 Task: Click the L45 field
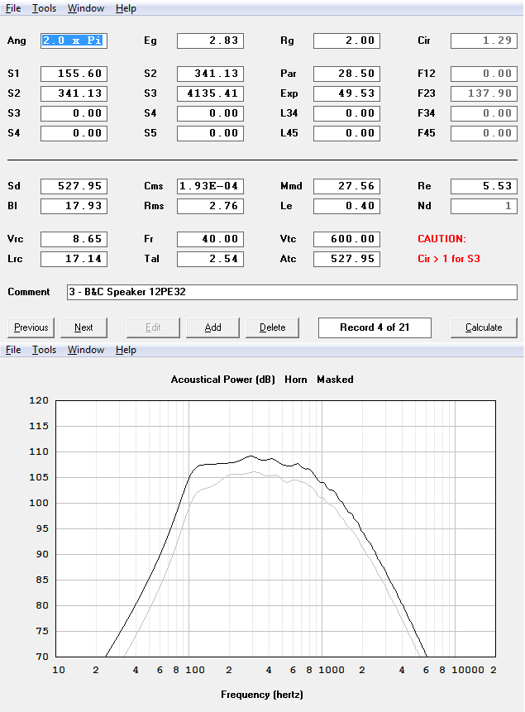pos(346,133)
